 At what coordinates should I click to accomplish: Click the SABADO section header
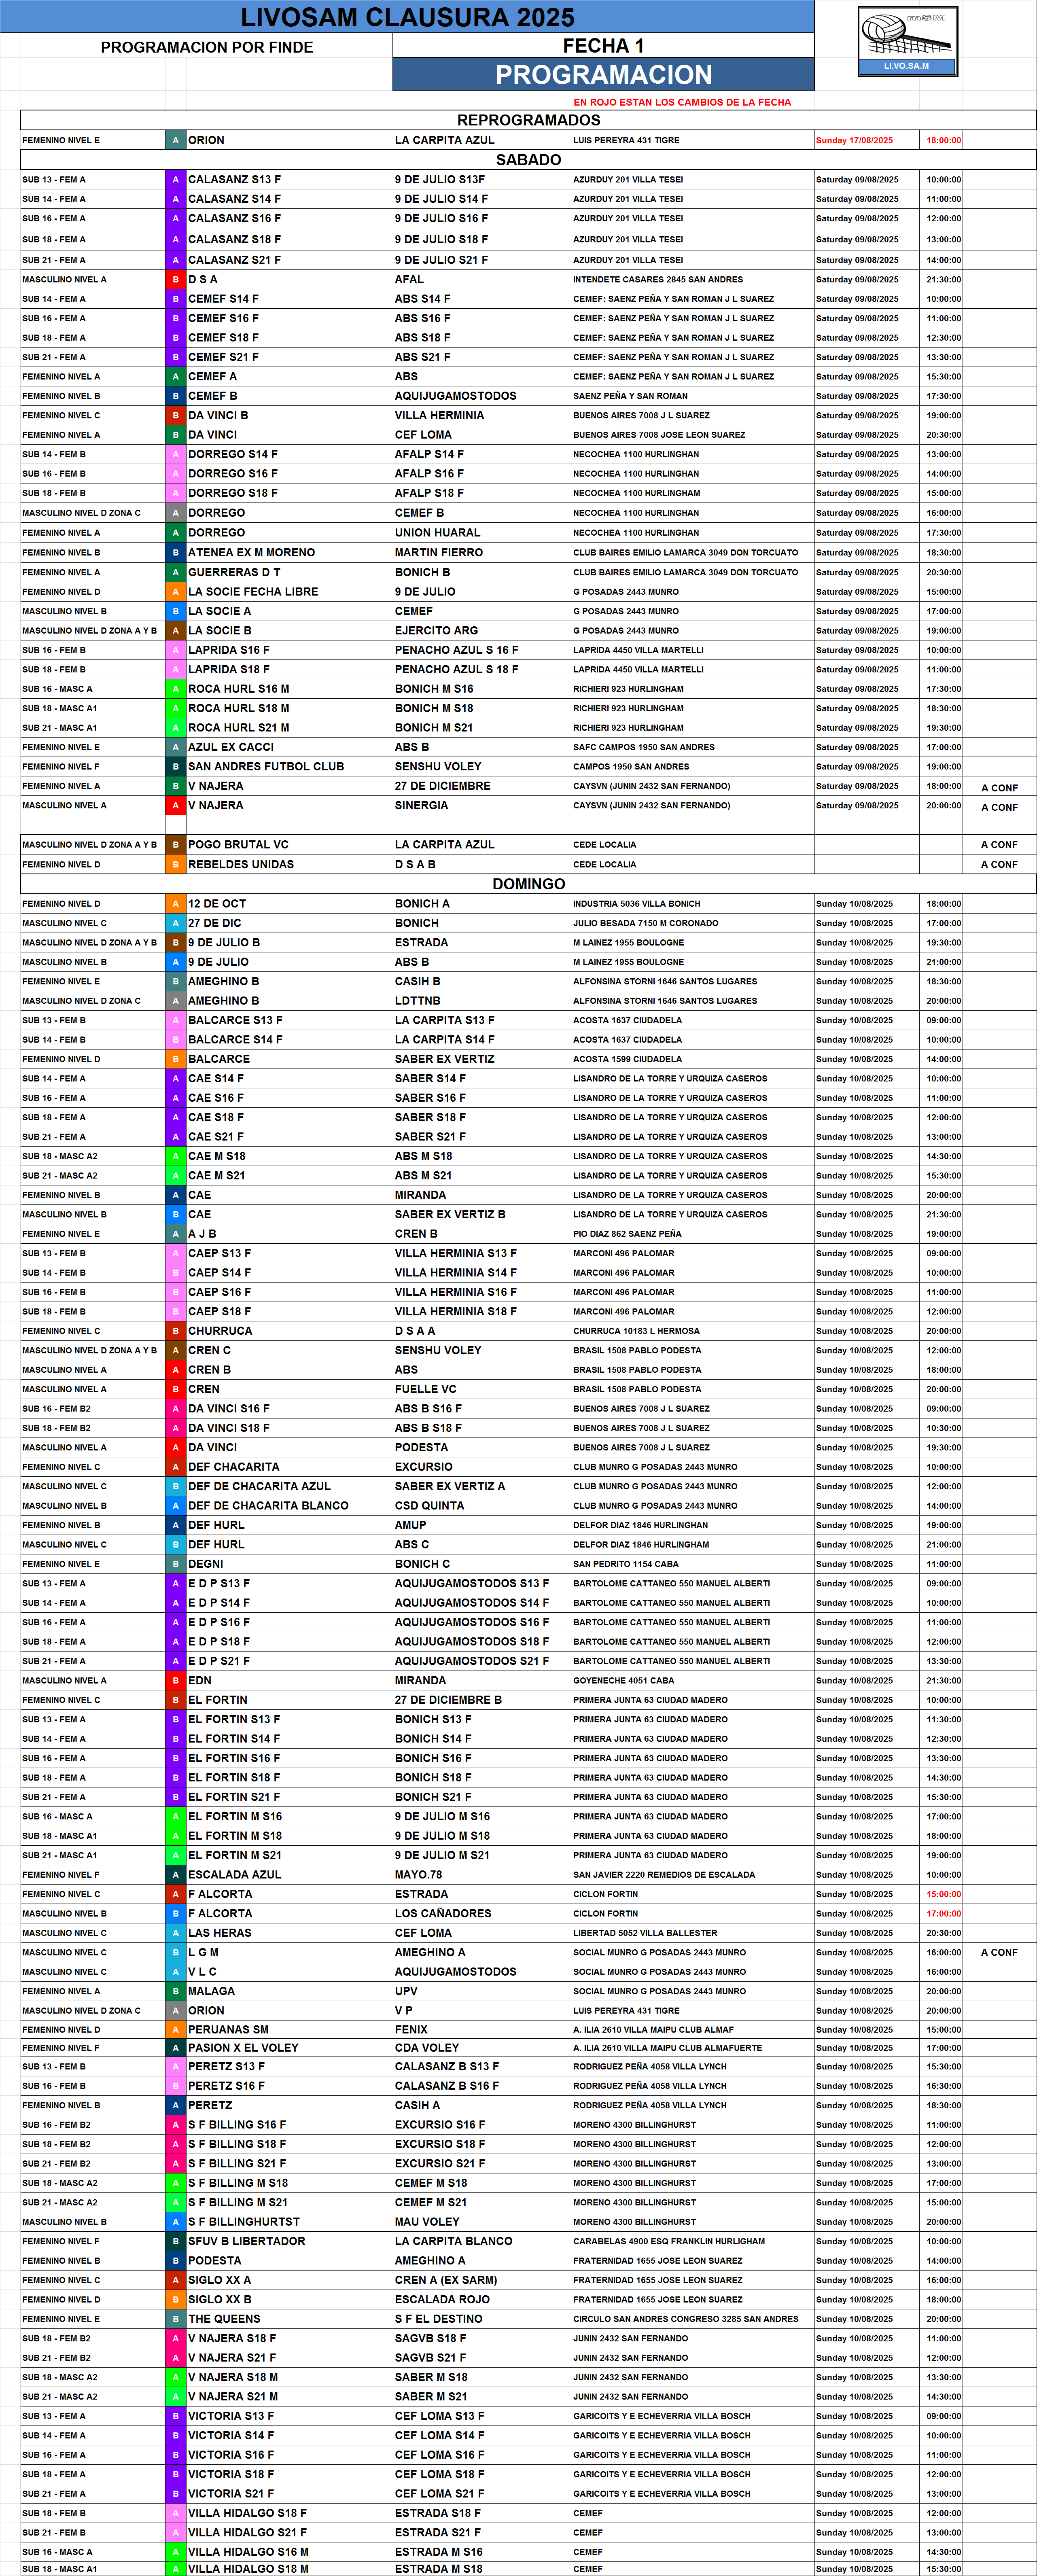coord(528,160)
